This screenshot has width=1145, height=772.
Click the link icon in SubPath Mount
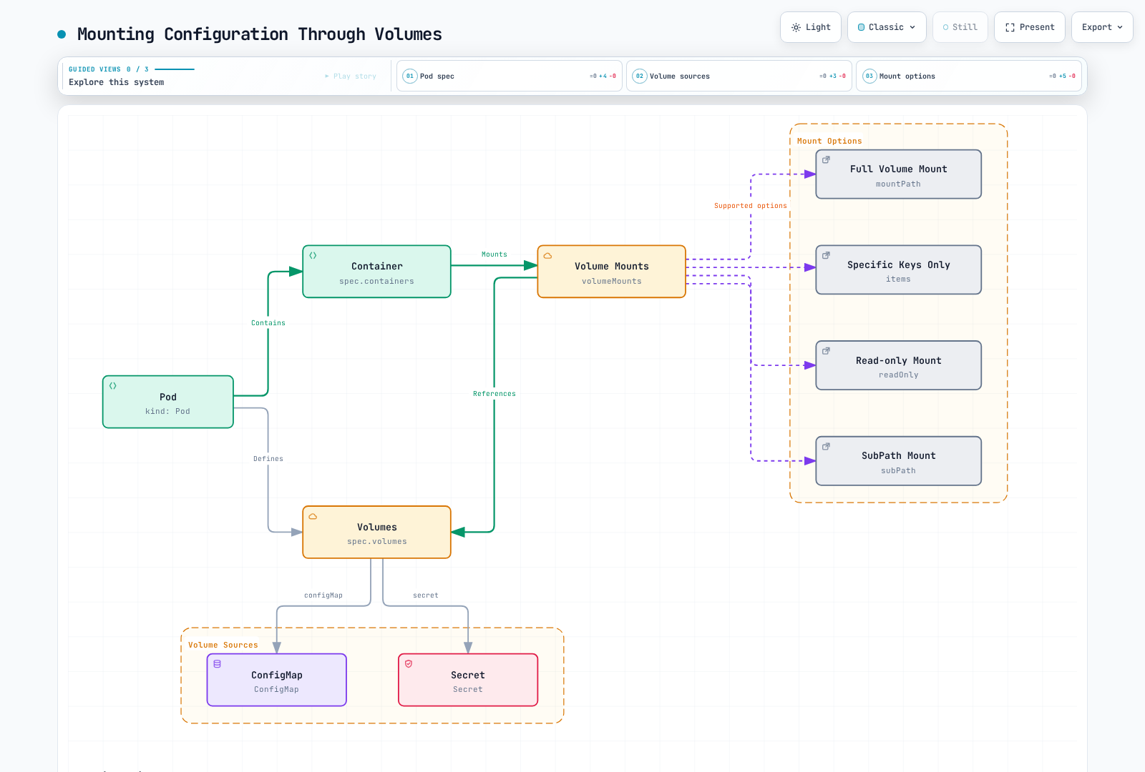pyautogui.click(x=826, y=447)
